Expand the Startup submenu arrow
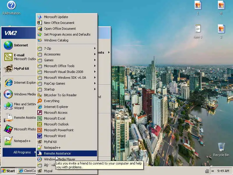233x175 pixels. (x=95, y=89)
